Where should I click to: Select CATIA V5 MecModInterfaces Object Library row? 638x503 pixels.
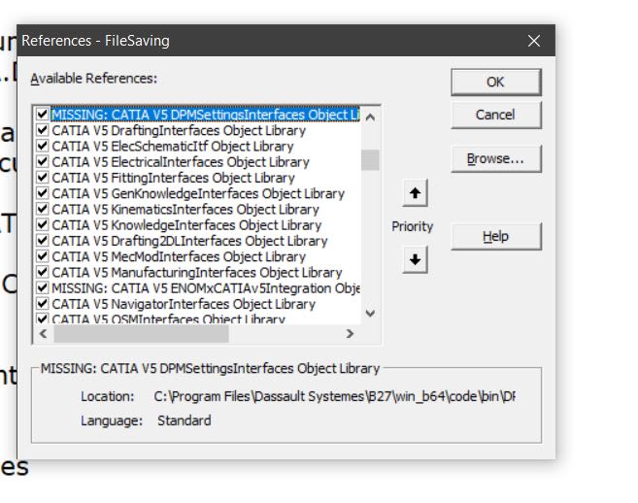point(179,257)
